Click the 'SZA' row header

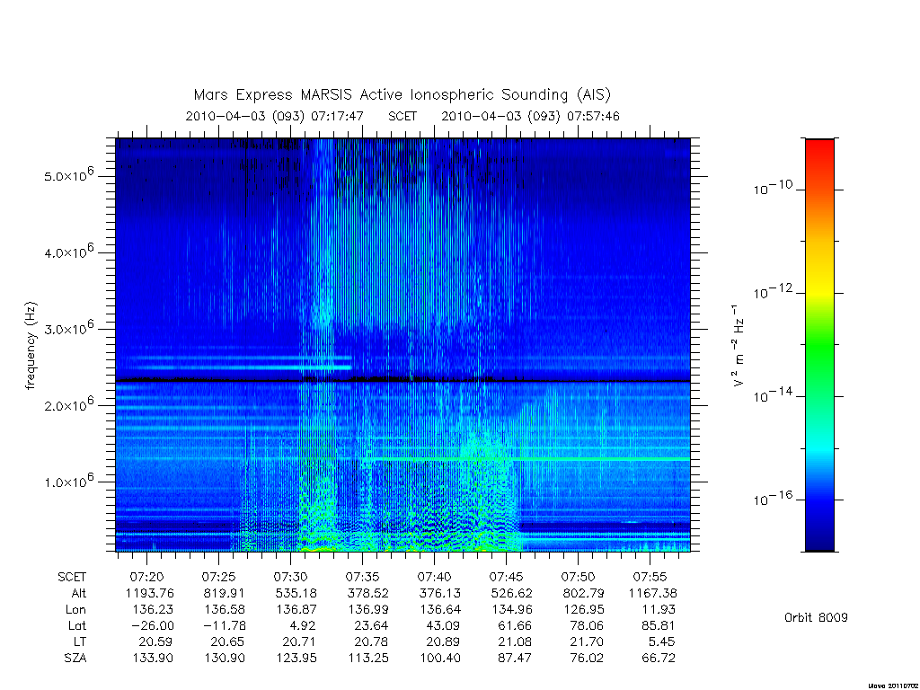[75, 658]
